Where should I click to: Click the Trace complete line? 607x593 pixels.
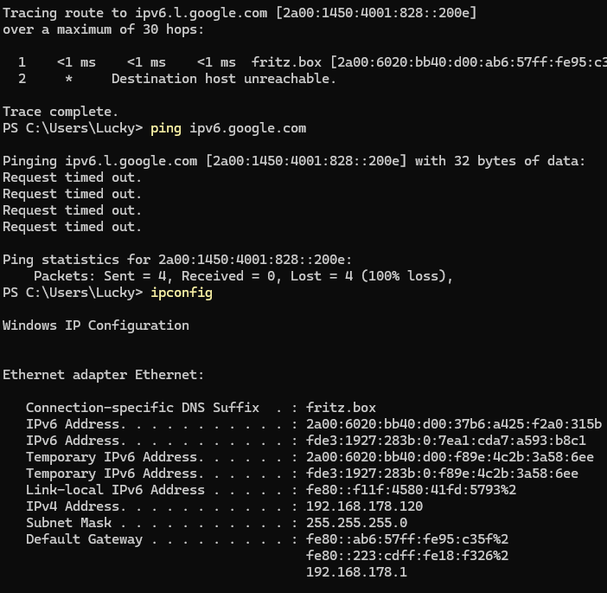point(61,112)
